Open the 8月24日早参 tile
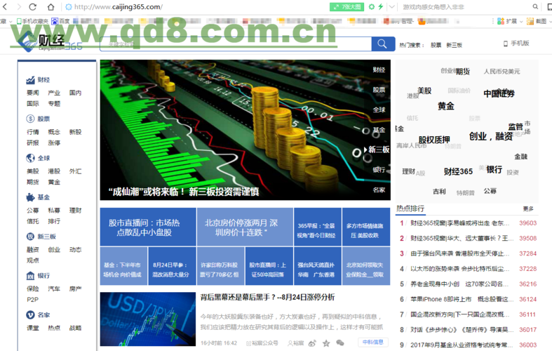This screenshot has width=552, height=351. click(x=172, y=266)
